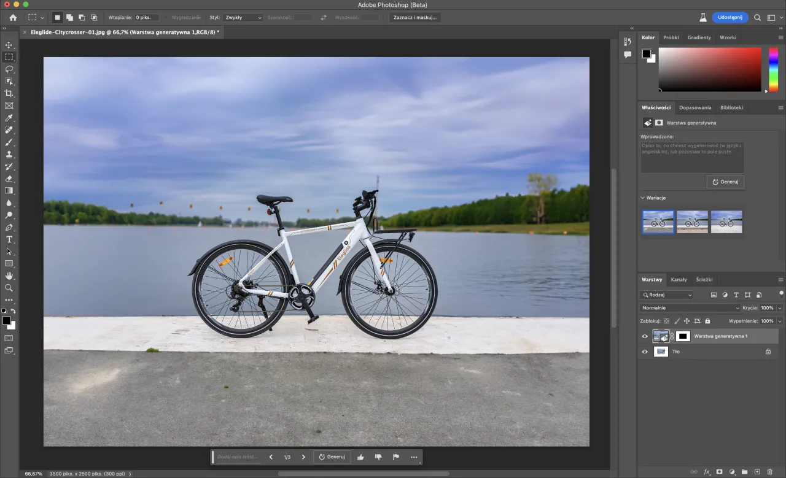Select the Crop tool

(9, 93)
